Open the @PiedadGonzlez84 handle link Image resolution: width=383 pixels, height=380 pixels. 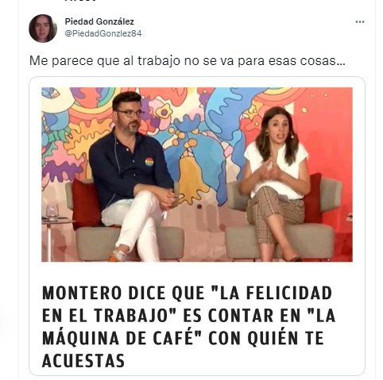(103, 33)
